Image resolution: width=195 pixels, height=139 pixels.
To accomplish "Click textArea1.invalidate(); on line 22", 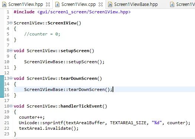I will pos(49,128).
